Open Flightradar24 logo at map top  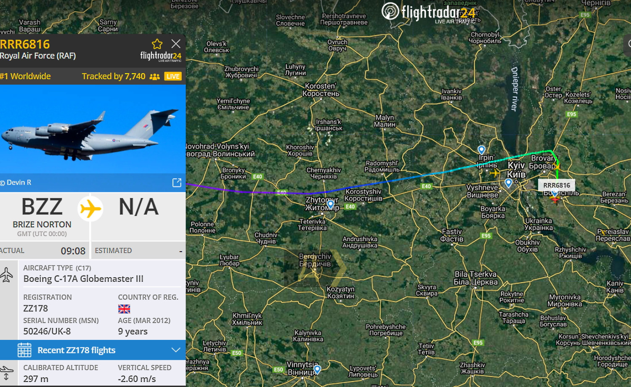point(428,12)
